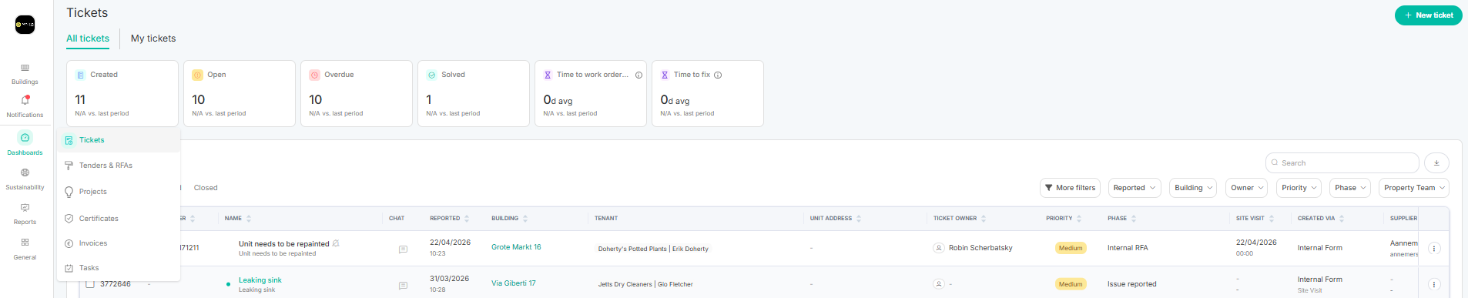Open the Reports sidebar icon

click(x=25, y=208)
